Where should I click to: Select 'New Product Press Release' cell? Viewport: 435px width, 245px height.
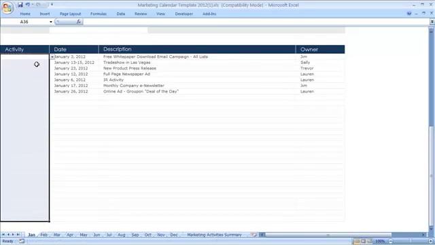[x=197, y=68]
